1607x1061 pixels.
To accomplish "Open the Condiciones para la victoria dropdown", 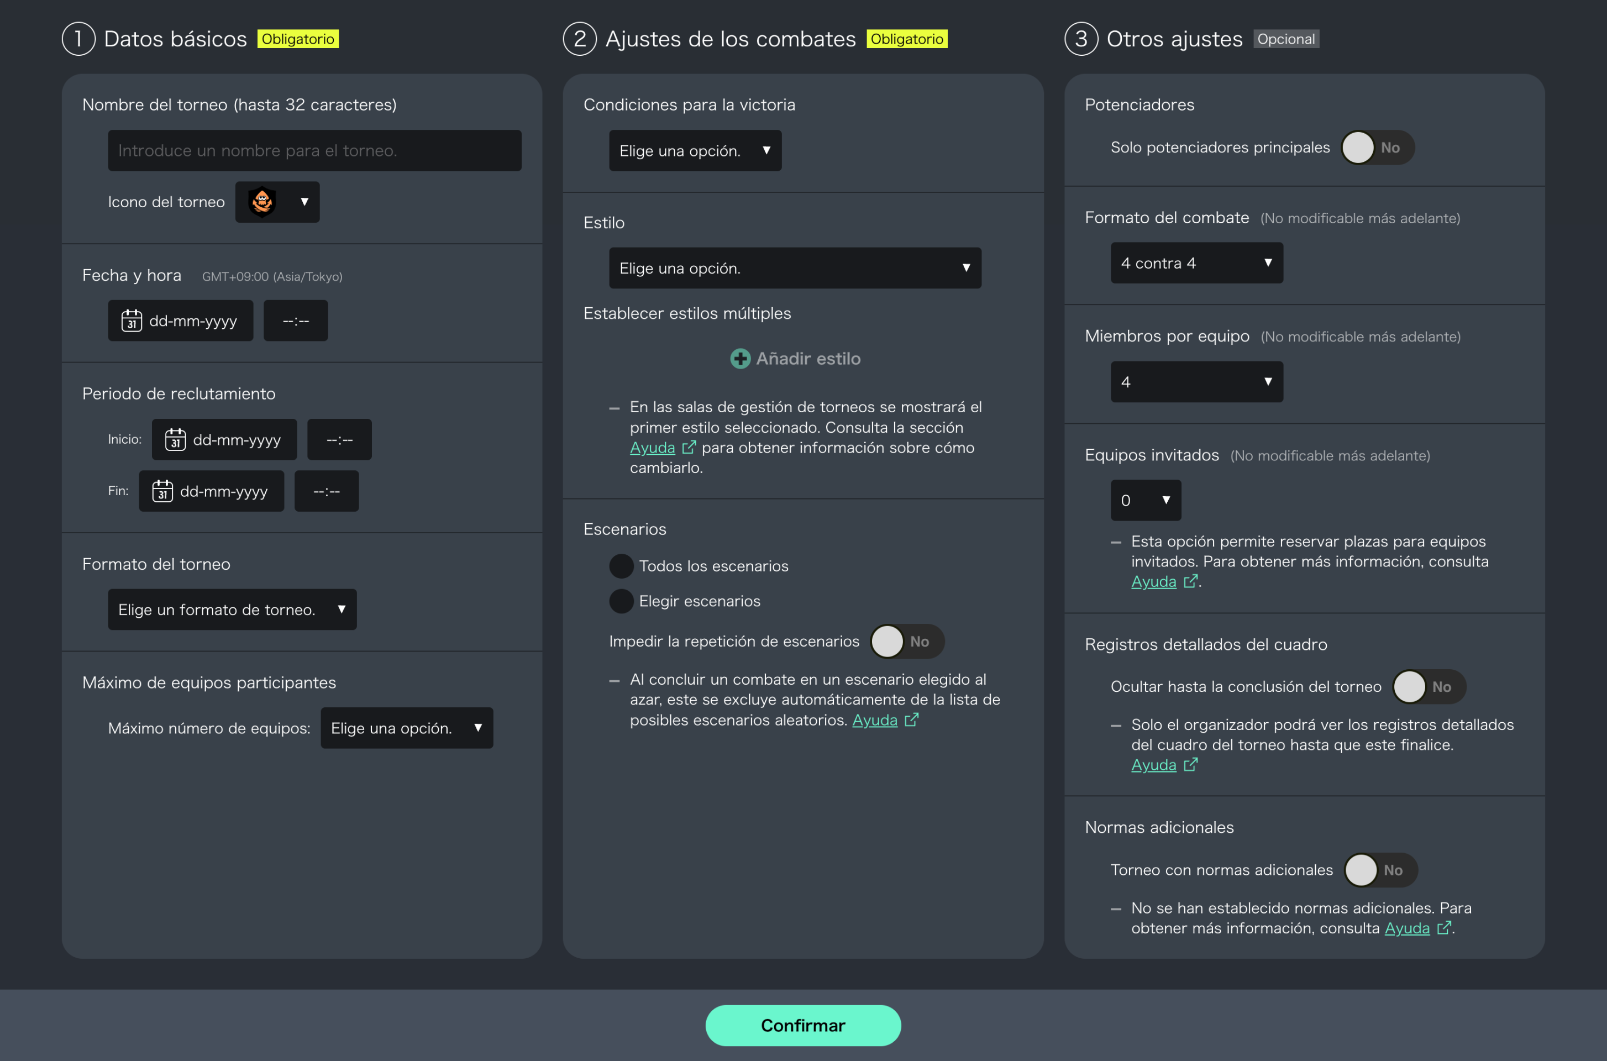I will (x=696, y=150).
